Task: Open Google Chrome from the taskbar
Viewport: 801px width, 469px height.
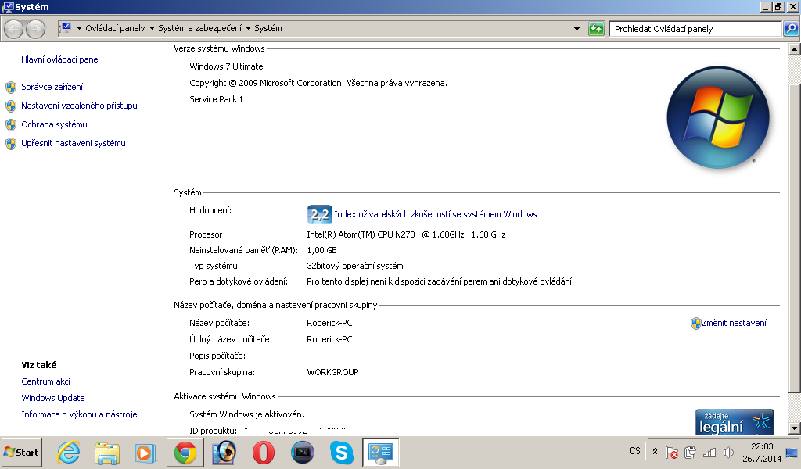Action: [x=185, y=453]
